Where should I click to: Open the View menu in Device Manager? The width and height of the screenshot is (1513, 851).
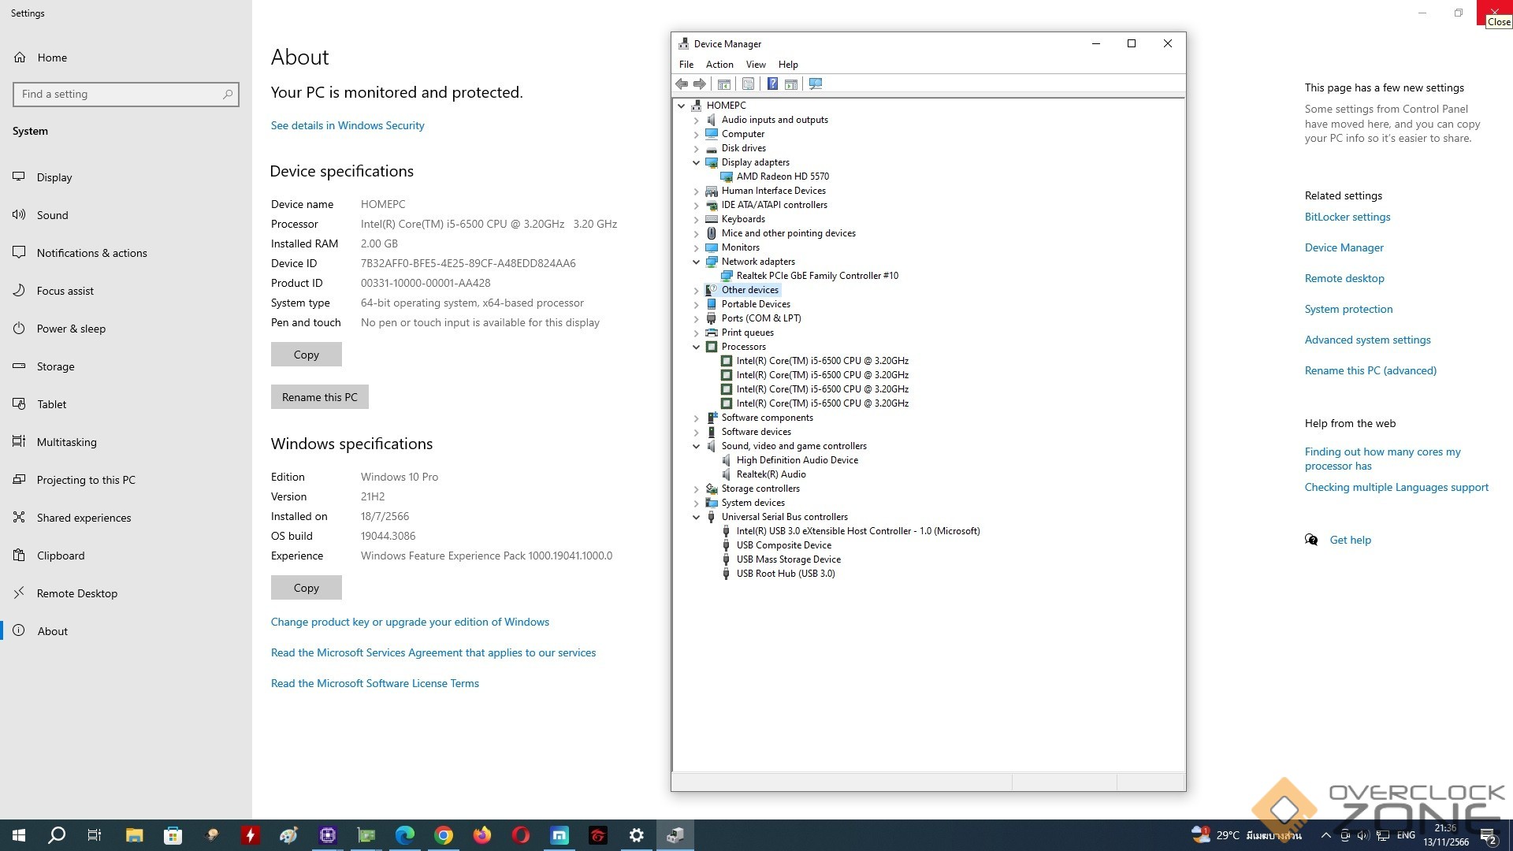tap(755, 65)
